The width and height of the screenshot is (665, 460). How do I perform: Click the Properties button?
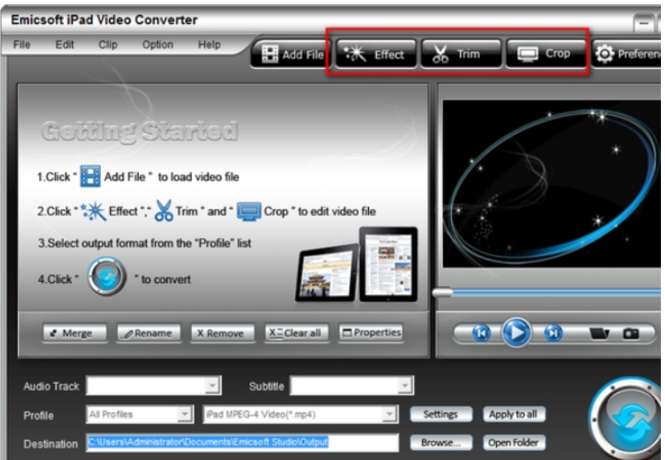tap(371, 332)
